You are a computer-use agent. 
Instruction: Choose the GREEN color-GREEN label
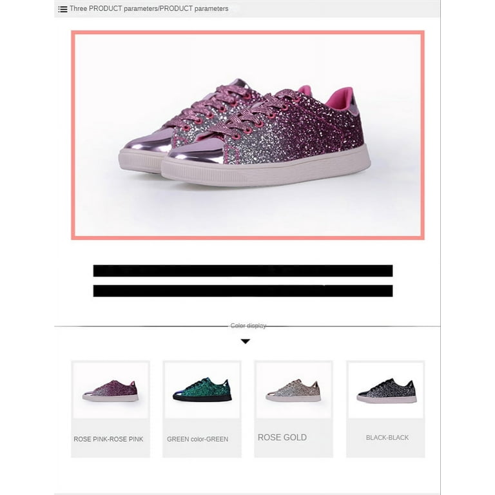point(198,439)
